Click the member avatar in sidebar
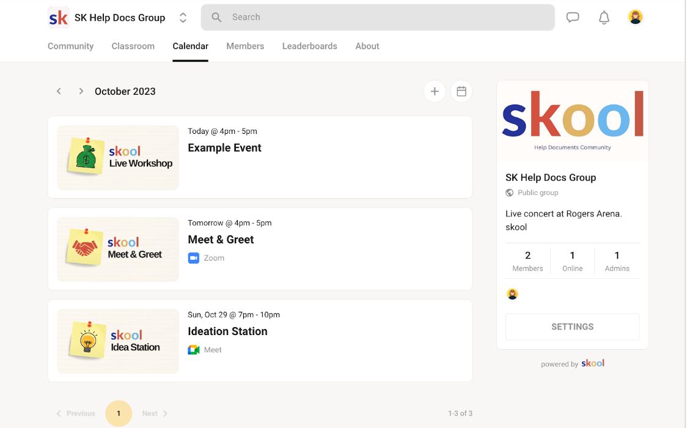Image resolution: width=687 pixels, height=428 pixels. click(x=512, y=294)
